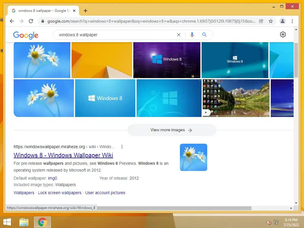The height and width of the screenshot is (228, 304).
Task: Click the daisy image beside wiki result
Action: click(194, 157)
